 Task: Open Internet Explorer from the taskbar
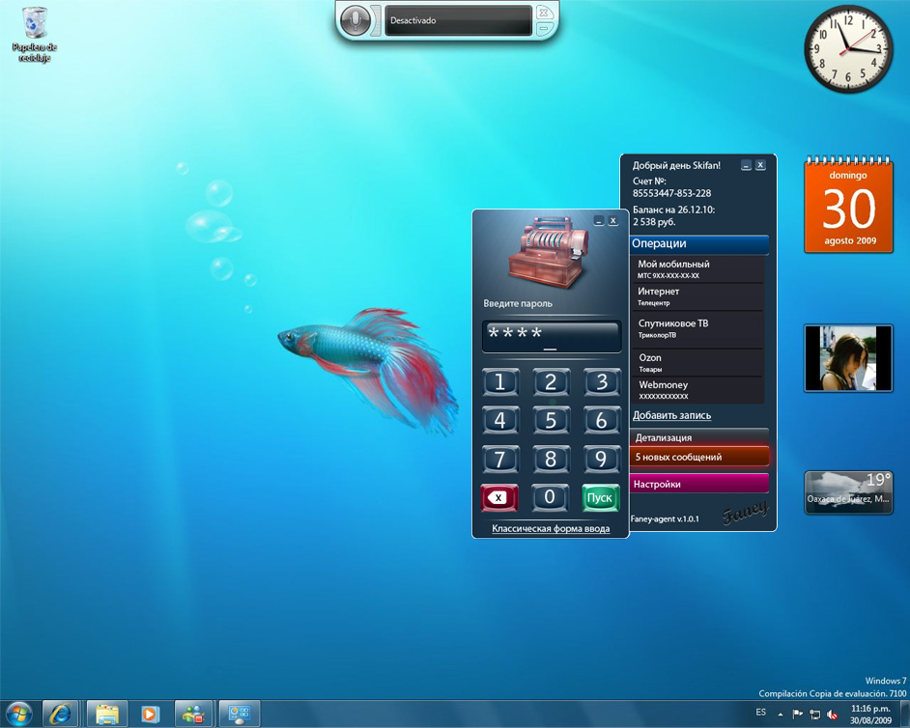pyautogui.click(x=62, y=714)
